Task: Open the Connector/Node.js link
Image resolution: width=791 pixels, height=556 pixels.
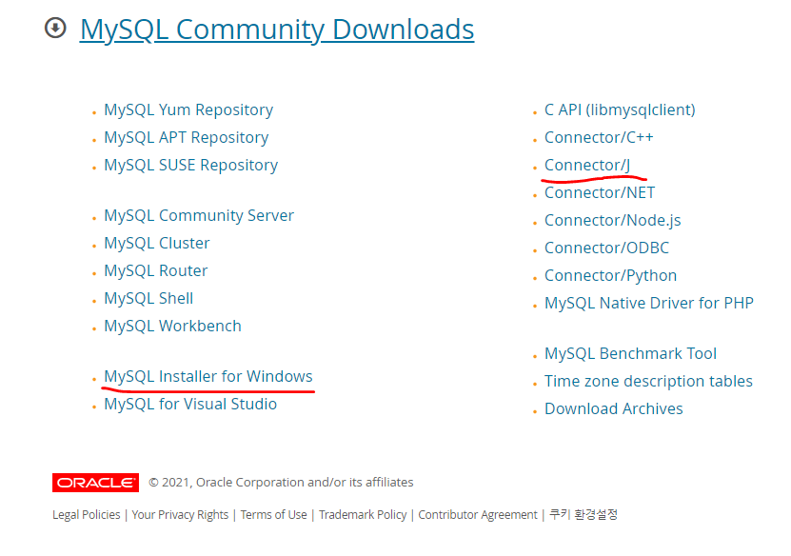Action: pos(612,221)
